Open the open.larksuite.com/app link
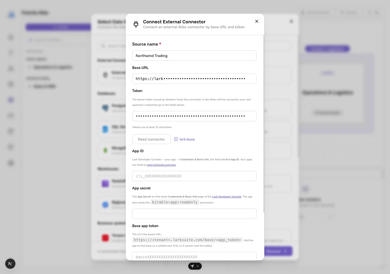This screenshot has width=390, height=274. (x=161, y=165)
